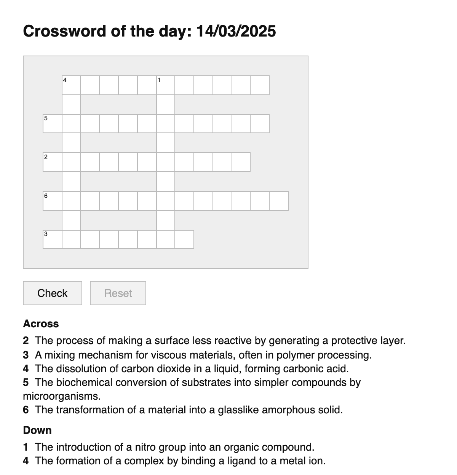Click the last cell of 5 Across
Screen dimensions: 457x475
tap(260, 124)
